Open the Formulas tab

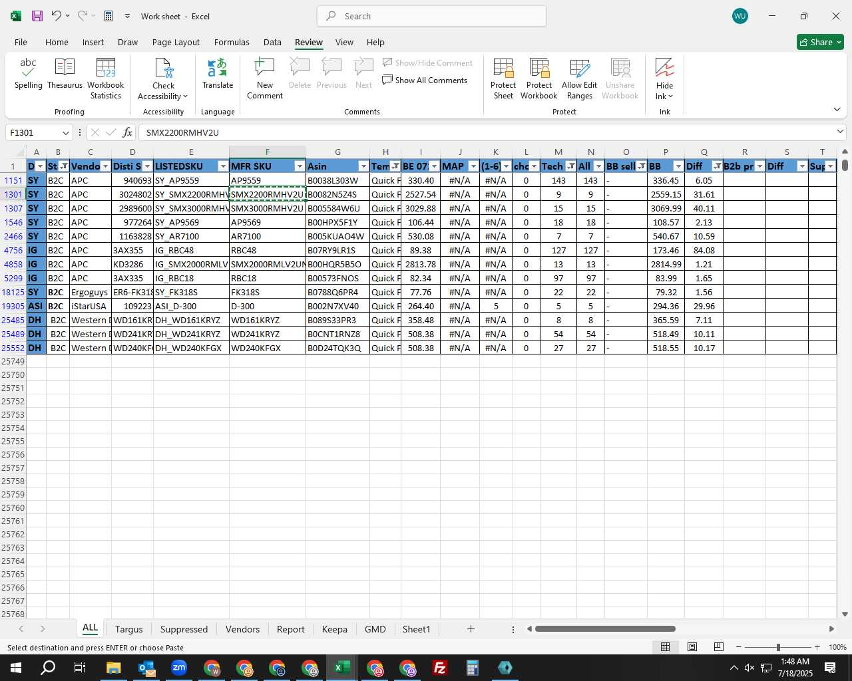[232, 42]
